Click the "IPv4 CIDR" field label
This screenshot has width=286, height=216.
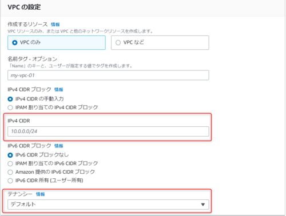pos(19,121)
